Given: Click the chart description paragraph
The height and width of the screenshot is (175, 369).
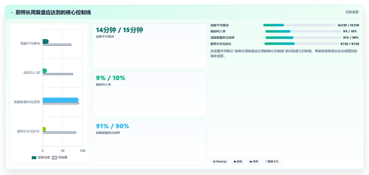Looking at the screenshot, I should [x=284, y=53].
